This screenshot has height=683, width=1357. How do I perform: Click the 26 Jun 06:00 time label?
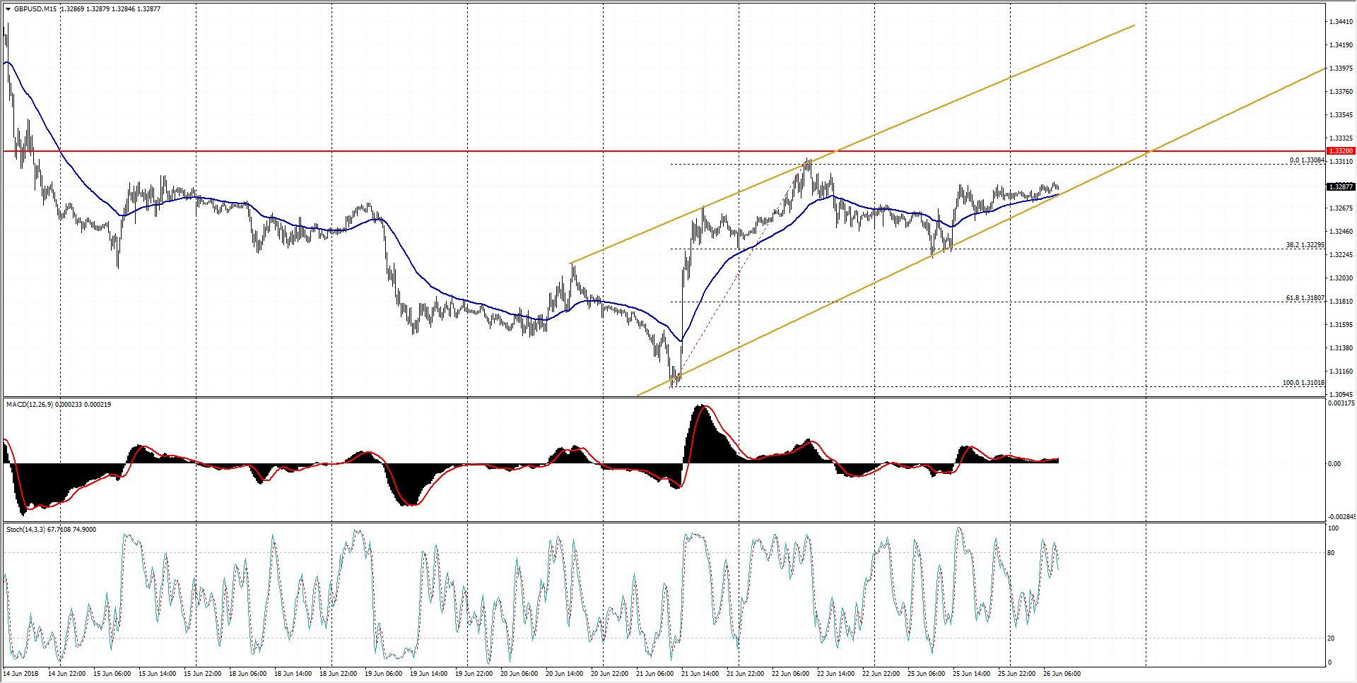pos(1062,674)
